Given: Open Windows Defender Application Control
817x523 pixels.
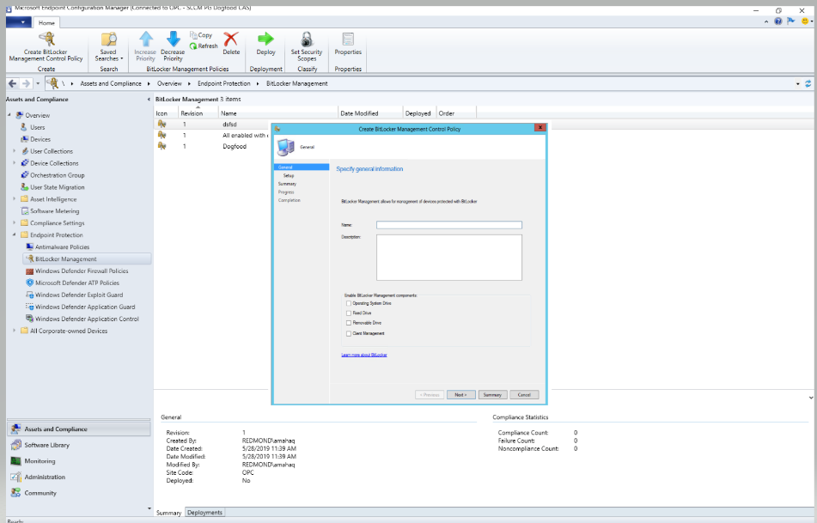Looking at the screenshot, I should [87, 319].
